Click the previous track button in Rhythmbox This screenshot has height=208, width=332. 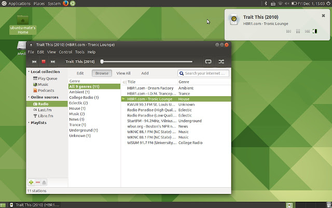pyautogui.click(x=34, y=61)
